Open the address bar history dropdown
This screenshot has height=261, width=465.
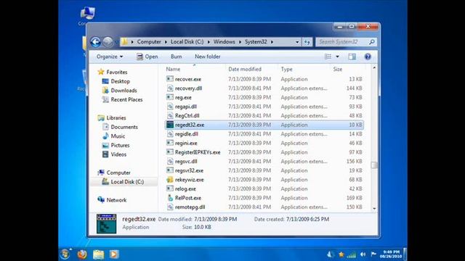click(x=297, y=42)
